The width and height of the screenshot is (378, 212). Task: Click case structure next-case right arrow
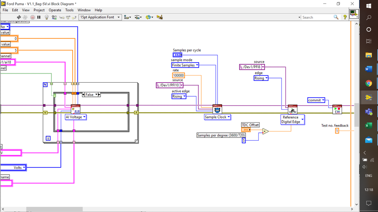(x=99, y=95)
